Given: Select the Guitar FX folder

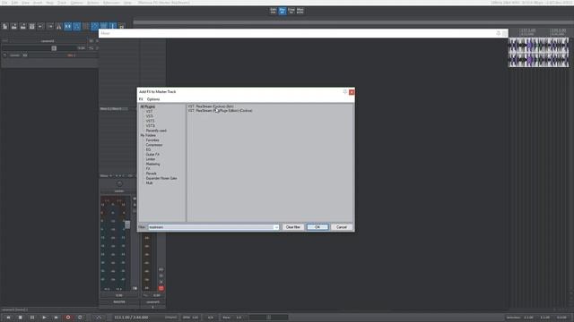Looking at the screenshot, I should (x=152, y=154).
